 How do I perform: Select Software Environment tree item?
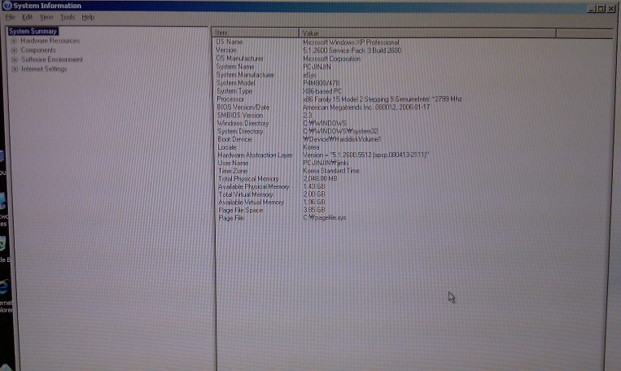click(x=52, y=59)
